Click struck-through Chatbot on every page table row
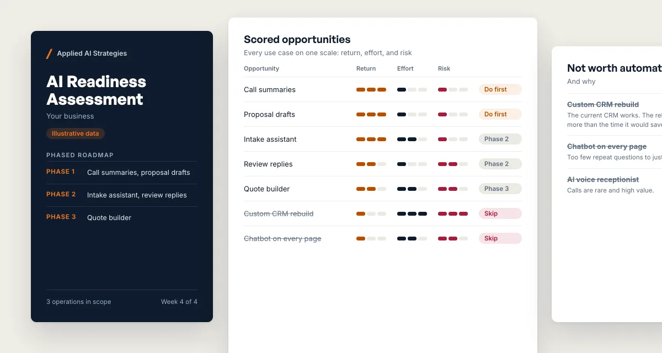This screenshot has width=662, height=353. coord(282,239)
